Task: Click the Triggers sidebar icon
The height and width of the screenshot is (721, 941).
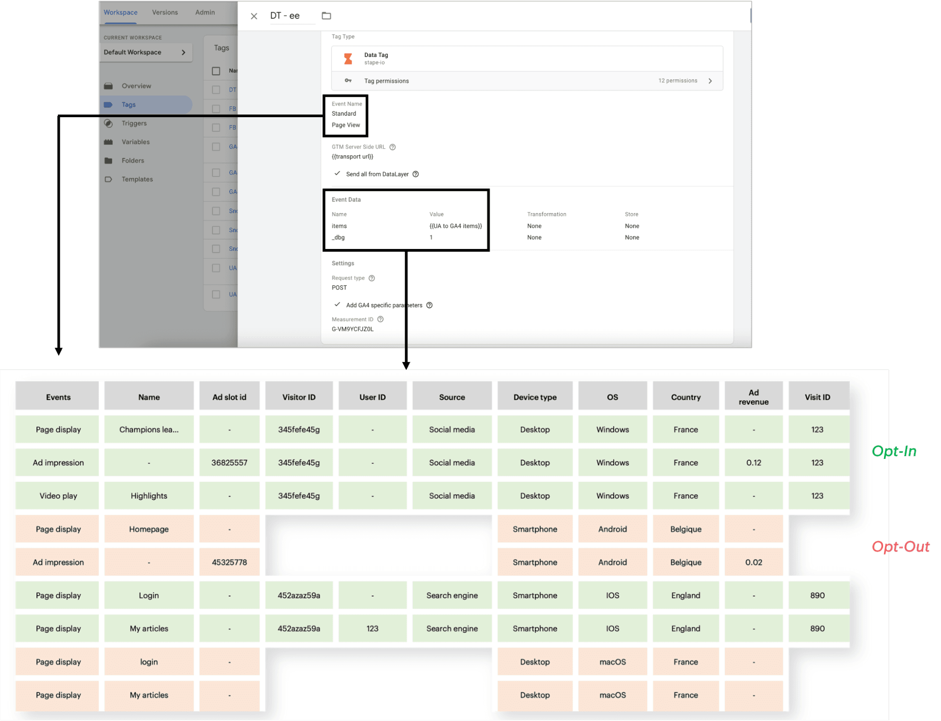Action: [x=109, y=123]
